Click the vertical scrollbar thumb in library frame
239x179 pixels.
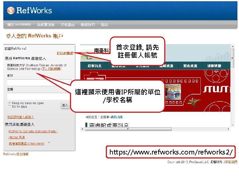click(232, 58)
